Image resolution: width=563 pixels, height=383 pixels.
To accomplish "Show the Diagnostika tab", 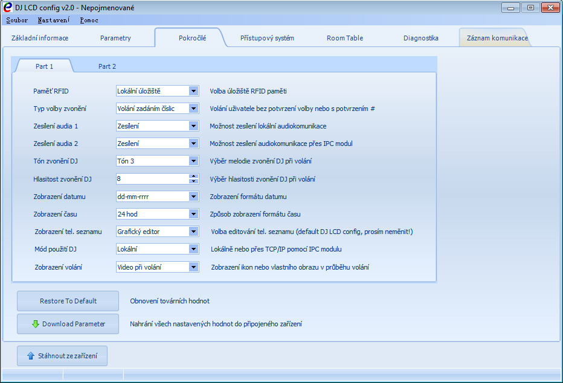I will tap(421, 38).
